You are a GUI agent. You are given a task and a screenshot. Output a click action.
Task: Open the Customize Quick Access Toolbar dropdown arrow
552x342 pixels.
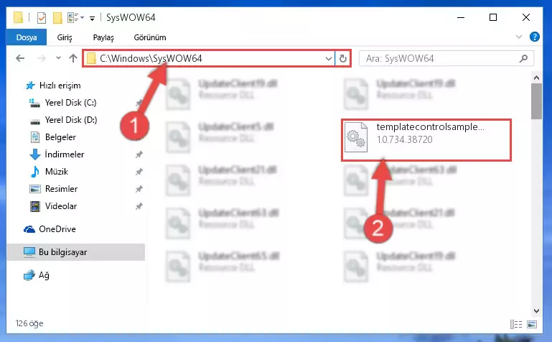click(x=92, y=18)
